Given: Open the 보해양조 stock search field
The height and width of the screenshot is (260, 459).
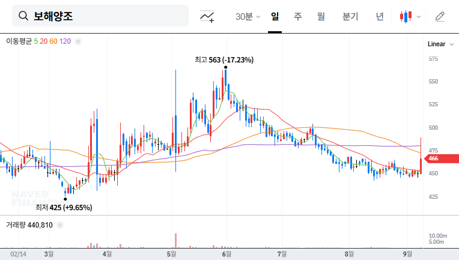Looking at the screenshot, I should coord(100,16).
